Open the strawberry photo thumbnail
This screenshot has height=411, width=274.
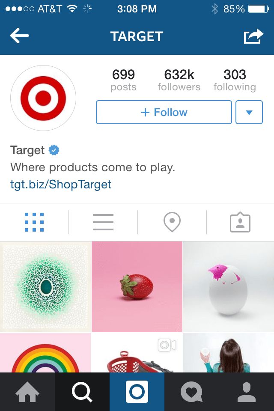pyautogui.click(x=137, y=287)
